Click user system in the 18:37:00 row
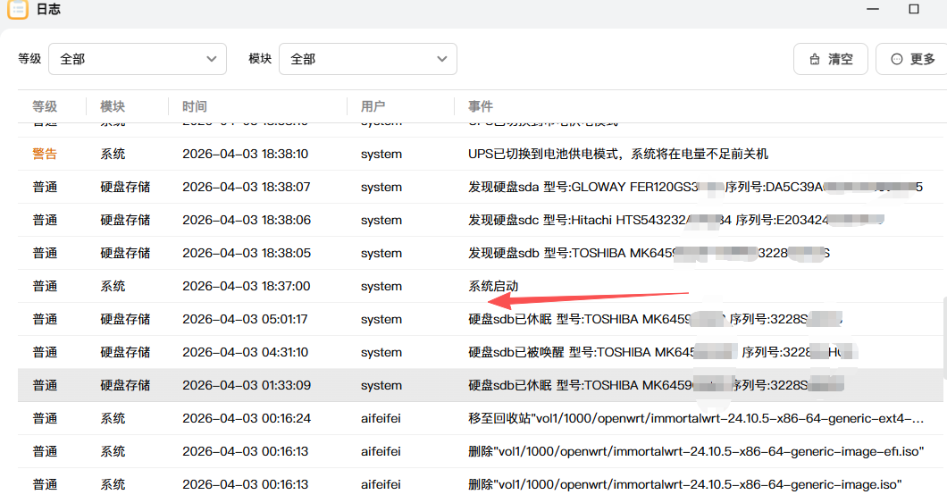947x503 pixels. (381, 286)
